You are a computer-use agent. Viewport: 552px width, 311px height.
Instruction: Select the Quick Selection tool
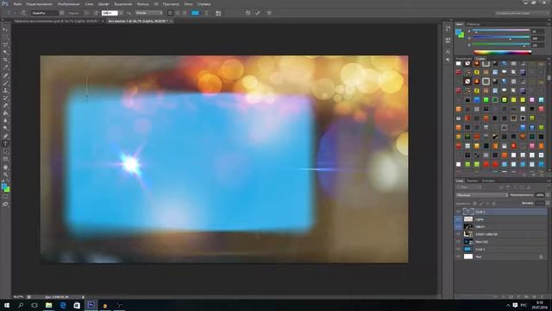coord(5,52)
